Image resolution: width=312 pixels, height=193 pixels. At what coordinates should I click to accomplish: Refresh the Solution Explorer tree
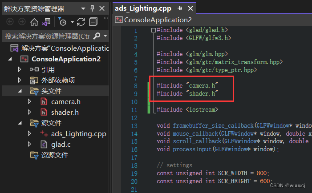[x=81, y=22]
